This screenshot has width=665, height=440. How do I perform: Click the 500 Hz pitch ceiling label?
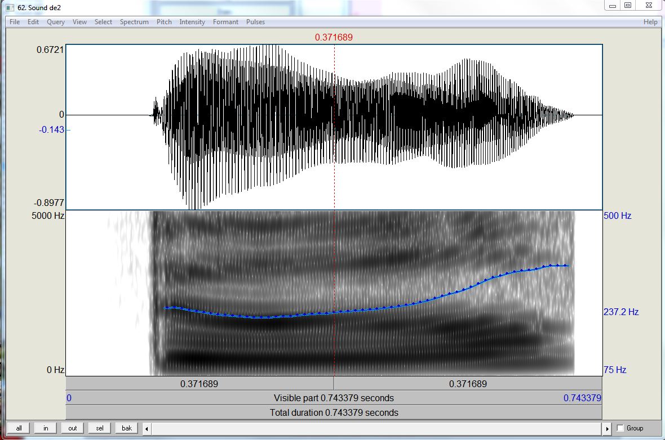click(x=618, y=215)
